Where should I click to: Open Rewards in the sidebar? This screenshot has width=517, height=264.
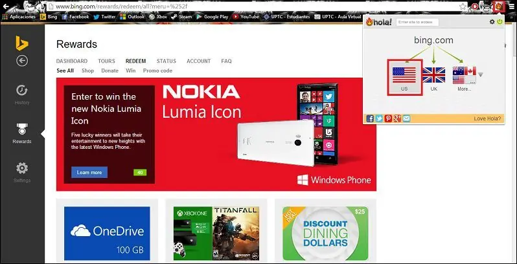pyautogui.click(x=22, y=133)
